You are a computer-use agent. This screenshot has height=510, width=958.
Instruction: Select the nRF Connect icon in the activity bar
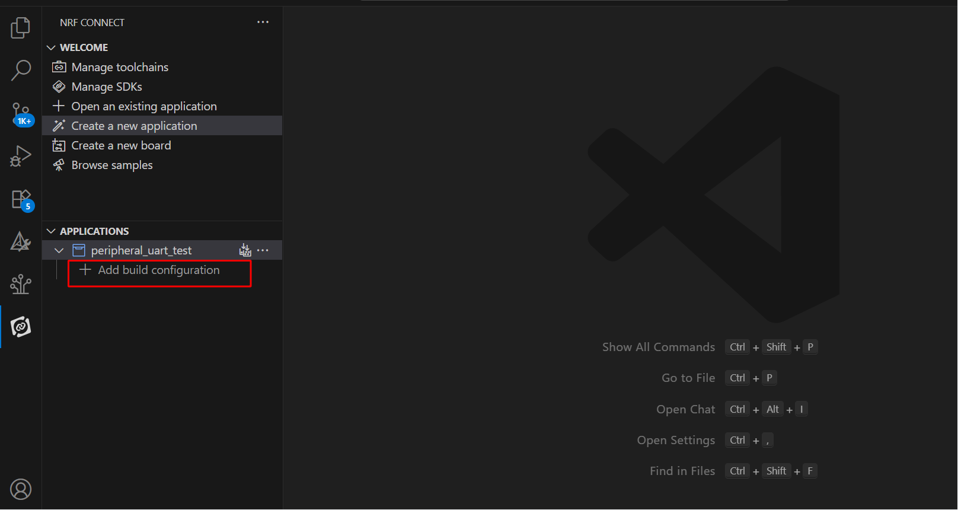(21, 327)
